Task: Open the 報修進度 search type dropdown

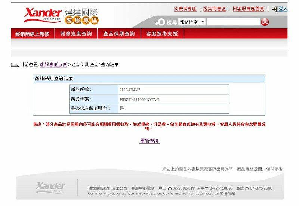Action: 192,22
